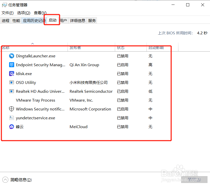The height and width of the screenshot is (187, 210).
Task: Click the yundetectservice.exe document icon
Action: pos(11,118)
